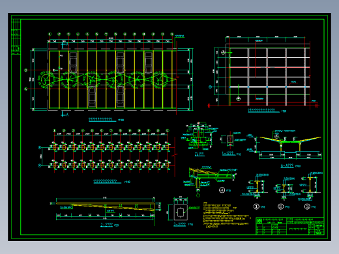Click the circled detail marker 1
Image resolution: width=339 pixels, height=254 pixels.
click(256, 206)
